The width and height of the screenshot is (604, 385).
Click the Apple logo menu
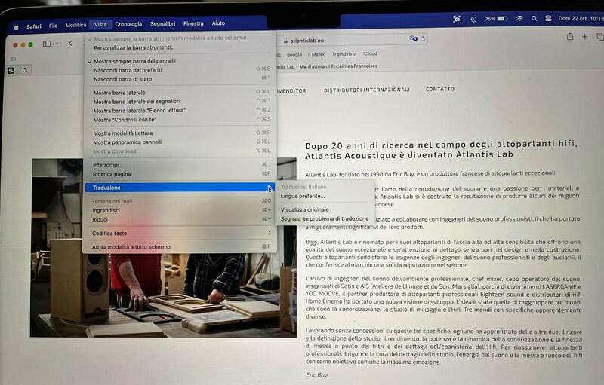15,26
